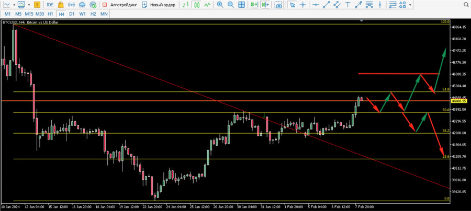Switch to candlestick chart display
This screenshot has width=471, height=211.
(197, 5)
